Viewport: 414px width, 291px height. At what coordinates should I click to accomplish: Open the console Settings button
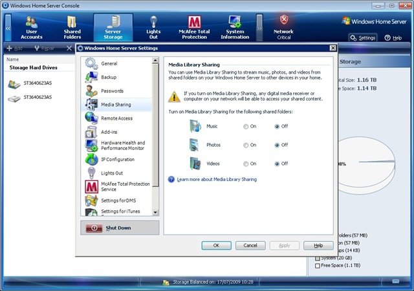pos(363,38)
